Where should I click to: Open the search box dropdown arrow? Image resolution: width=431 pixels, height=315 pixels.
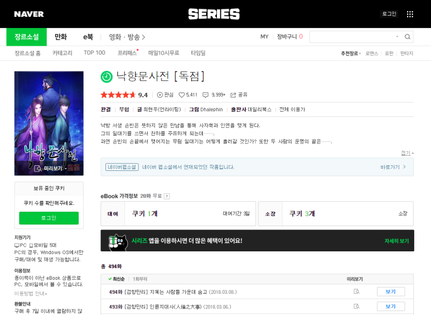click(x=397, y=37)
